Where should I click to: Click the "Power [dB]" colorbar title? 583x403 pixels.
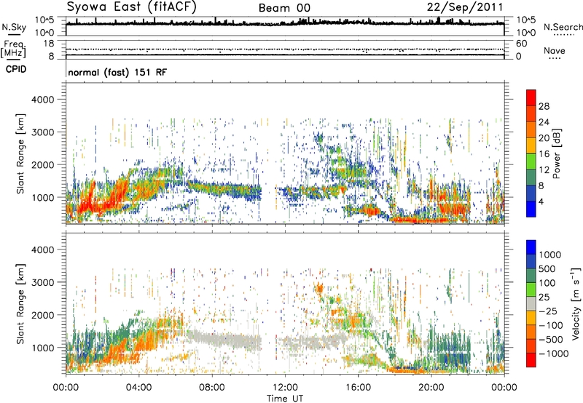point(557,153)
